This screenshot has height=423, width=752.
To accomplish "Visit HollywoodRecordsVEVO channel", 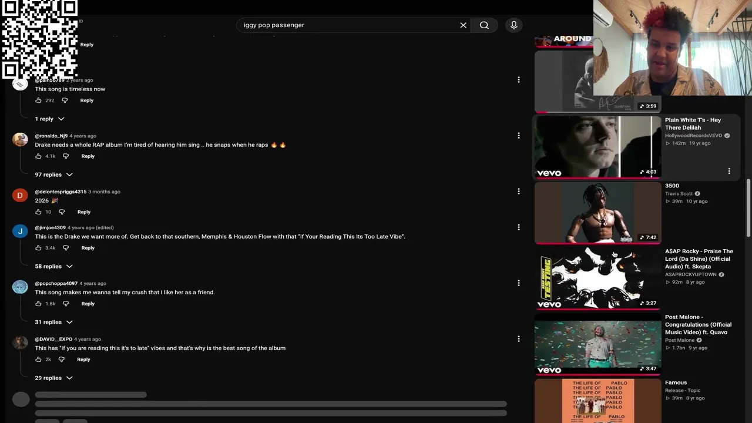I will (x=693, y=136).
